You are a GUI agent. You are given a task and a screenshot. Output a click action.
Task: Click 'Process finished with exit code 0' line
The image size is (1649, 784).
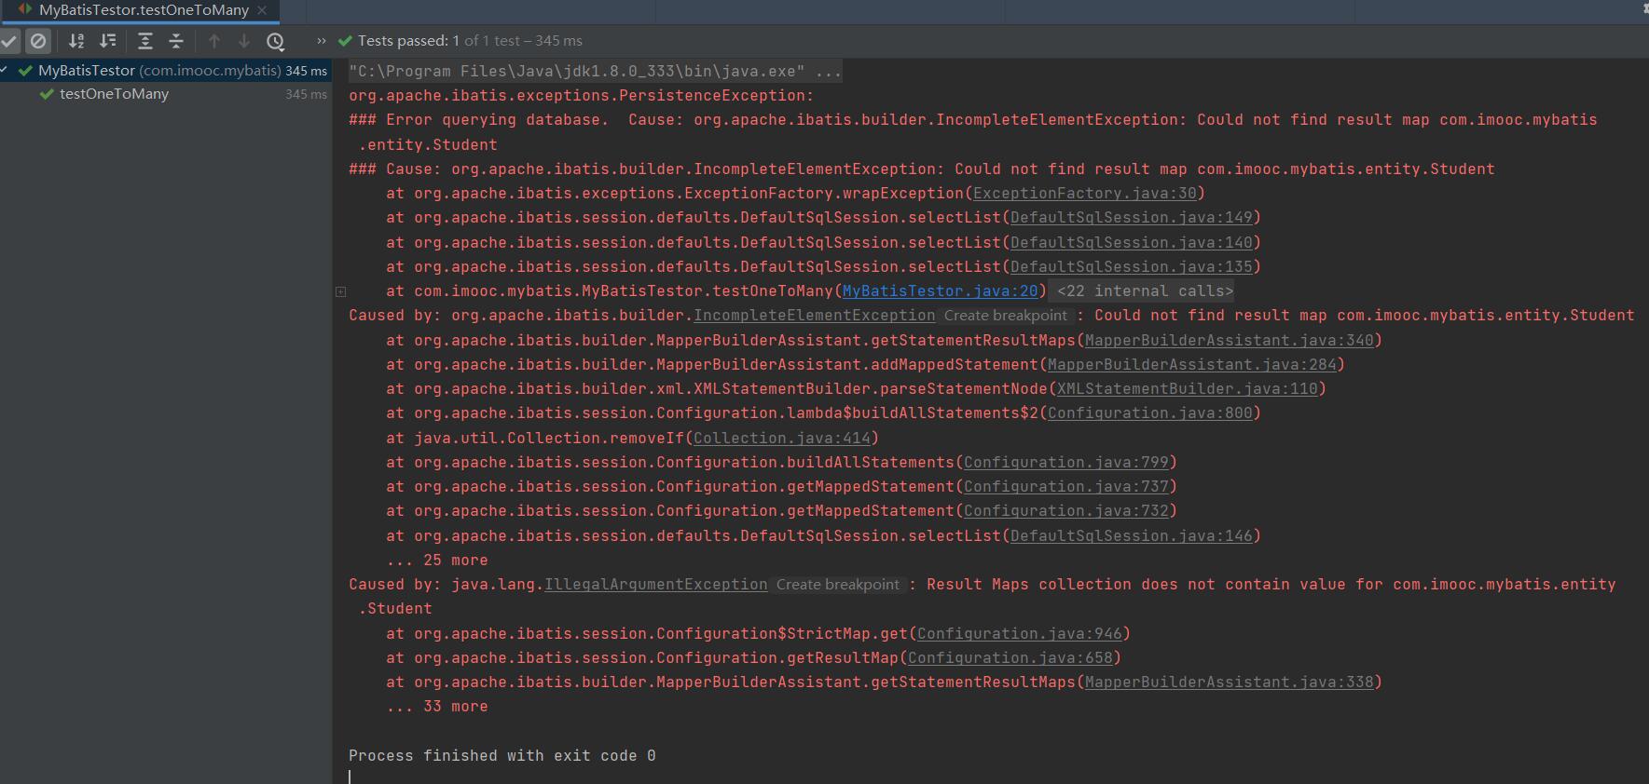tap(502, 756)
